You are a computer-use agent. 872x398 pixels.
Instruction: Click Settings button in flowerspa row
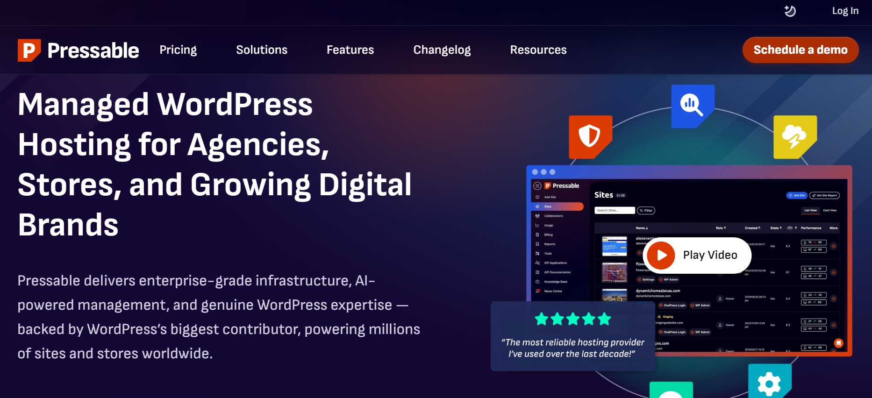[x=646, y=279]
